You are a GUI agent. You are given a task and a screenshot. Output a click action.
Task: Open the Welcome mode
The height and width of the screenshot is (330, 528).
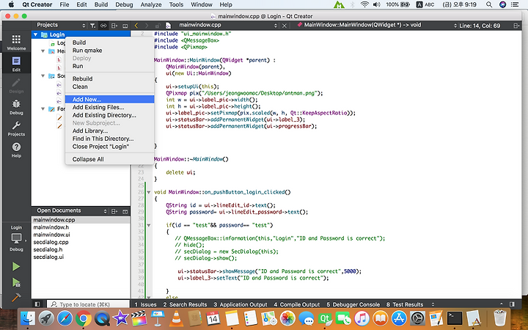pyautogui.click(x=16, y=43)
